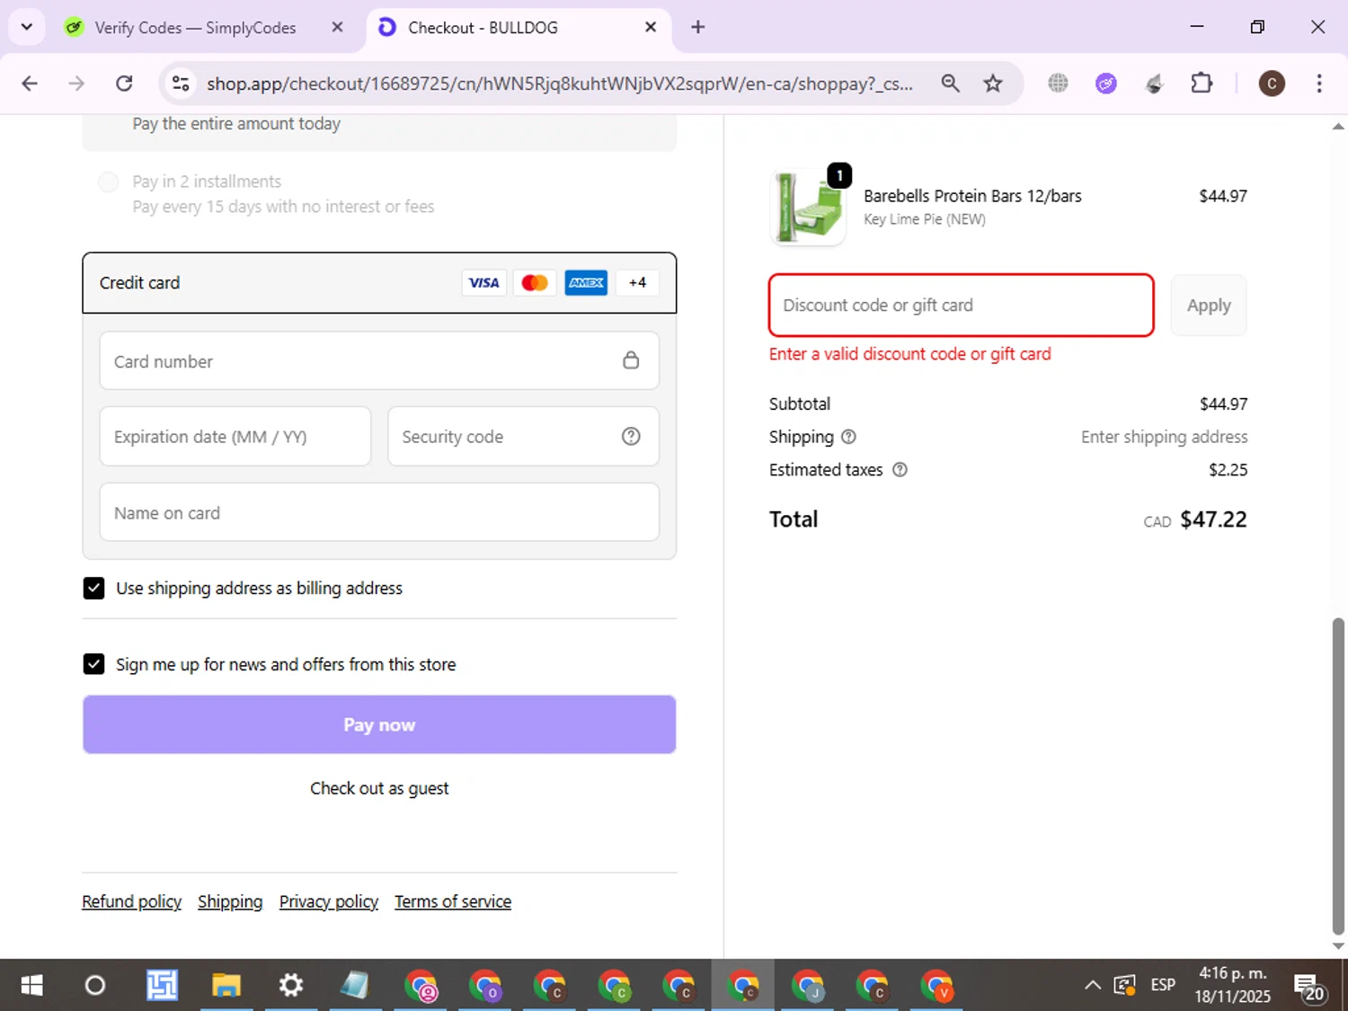Open the Windows Start menu
Image resolution: width=1348 pixels, height=1011 pixels.
click(x=31, y=986)
